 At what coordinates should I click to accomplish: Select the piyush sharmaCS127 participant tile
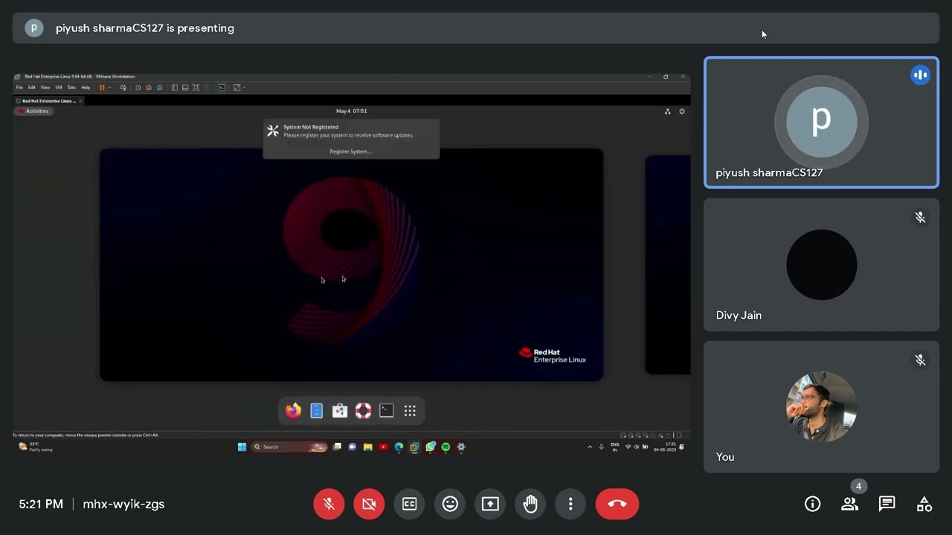[x=821, y=123]
